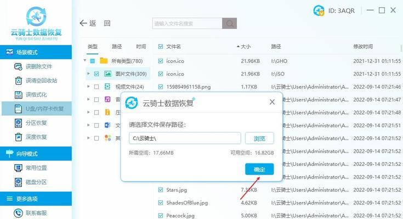
Task: Minimize the application window
Action: pos(370,10)
